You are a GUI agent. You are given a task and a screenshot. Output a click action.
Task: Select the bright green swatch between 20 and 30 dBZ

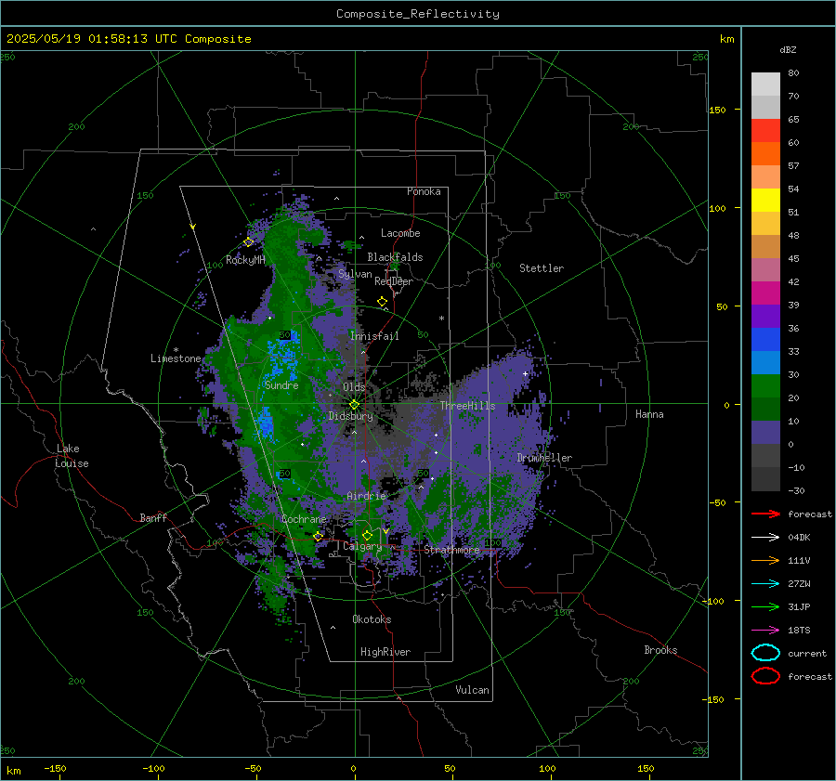coord(765,386)
